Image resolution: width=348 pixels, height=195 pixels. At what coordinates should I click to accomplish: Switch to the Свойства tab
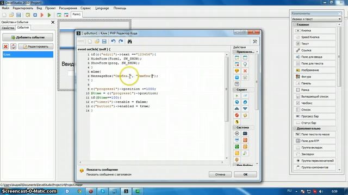point(8,28)
